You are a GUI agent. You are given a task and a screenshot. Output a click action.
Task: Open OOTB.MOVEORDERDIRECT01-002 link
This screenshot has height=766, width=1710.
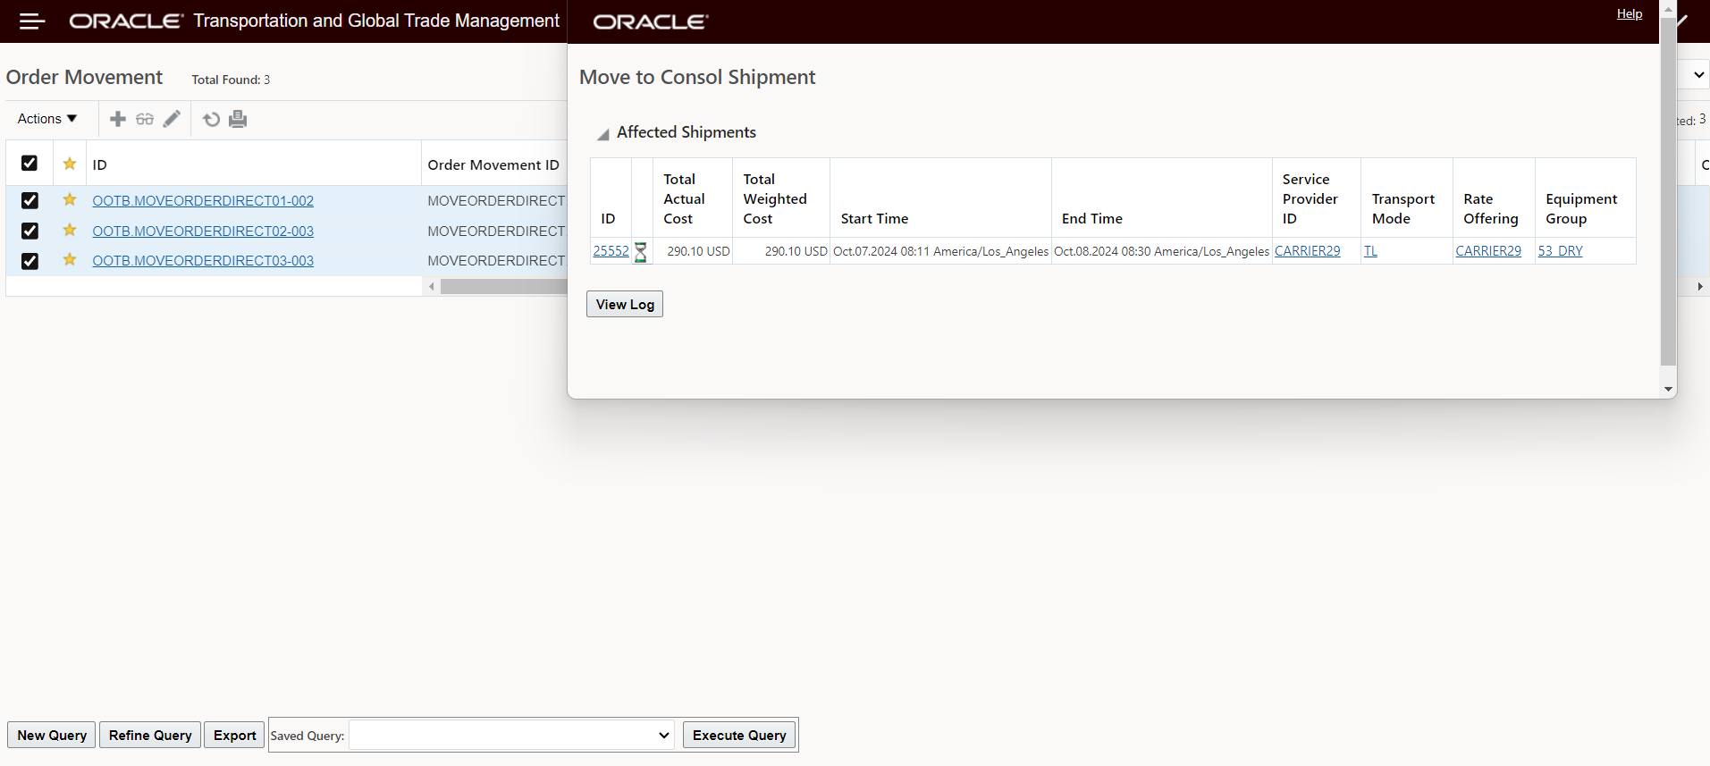coord(203,201)
